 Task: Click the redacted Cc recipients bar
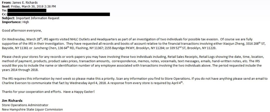[59, 14]
